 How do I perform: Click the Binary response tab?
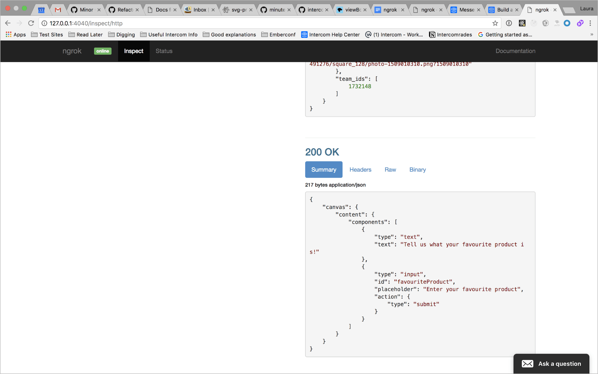[417, 169]
